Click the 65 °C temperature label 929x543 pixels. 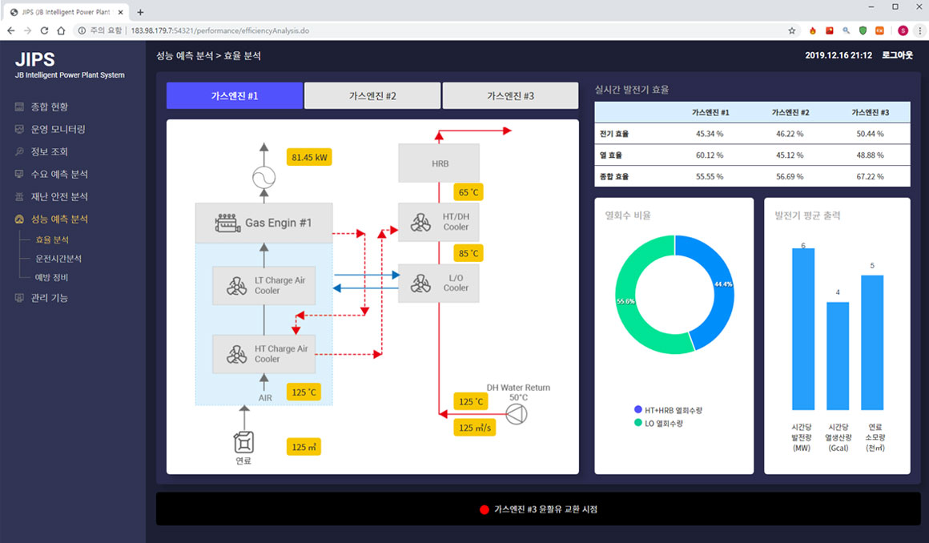tap(469, 192)
